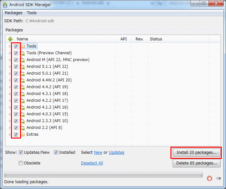The width and height of the screenshot is (226, 189).
Task: Click the Android 2.3.3 package folder icon
Action: tap(23, 121)
